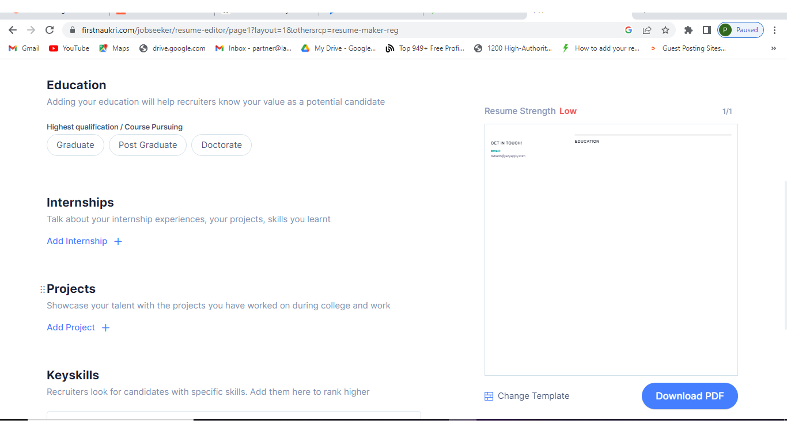Click the drag handle beside Projects heading
Screen dimensions: 787x442
tap(42, 289)
